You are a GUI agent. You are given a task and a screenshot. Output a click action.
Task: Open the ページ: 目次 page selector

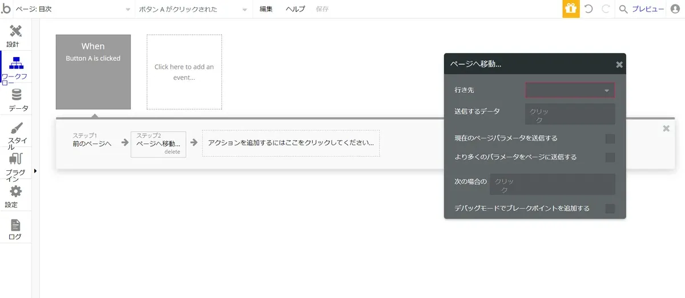pos(73,9)
